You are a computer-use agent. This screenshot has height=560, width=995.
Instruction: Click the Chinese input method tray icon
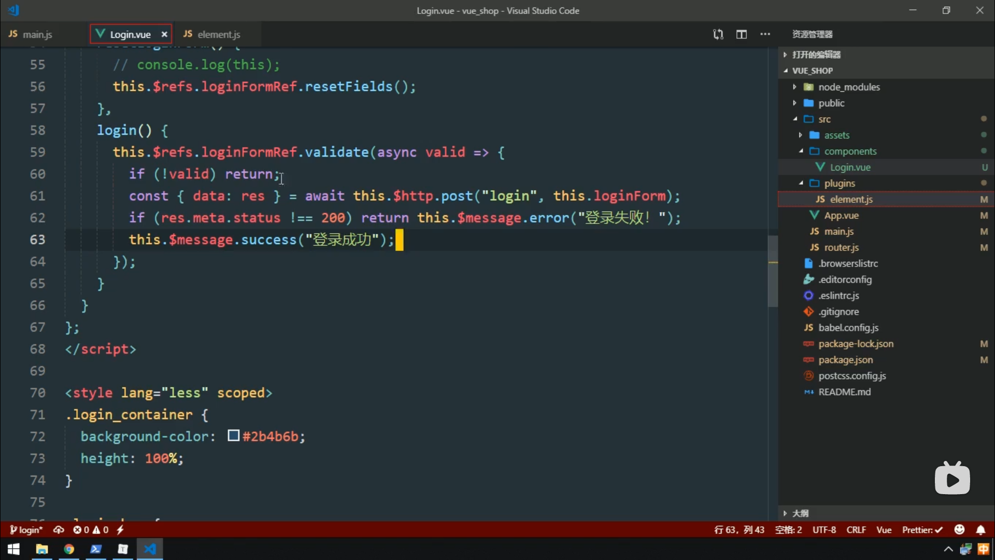point(983,549)
